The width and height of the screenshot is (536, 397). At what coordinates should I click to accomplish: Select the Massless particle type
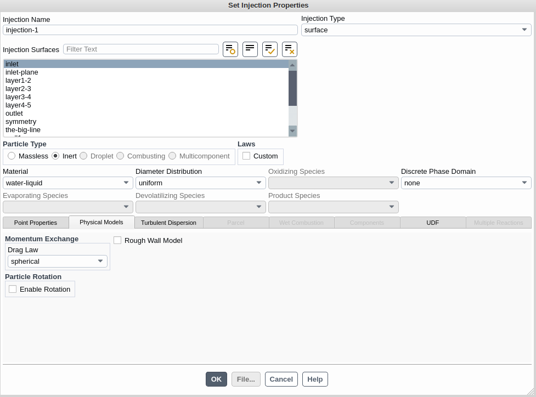[12, 156]
